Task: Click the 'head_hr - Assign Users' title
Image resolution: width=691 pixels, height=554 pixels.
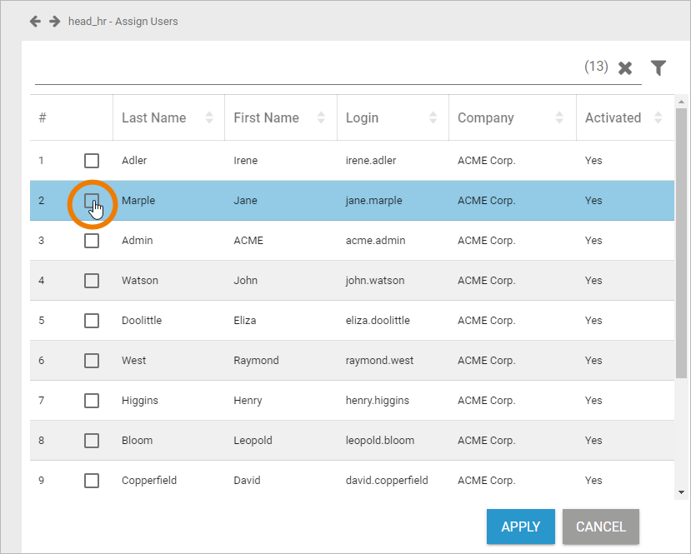Action: coord(123,21)
